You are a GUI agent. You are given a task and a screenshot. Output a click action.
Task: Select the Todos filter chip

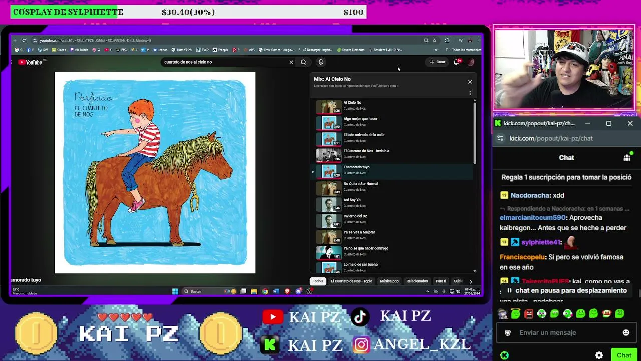point(318,281)
